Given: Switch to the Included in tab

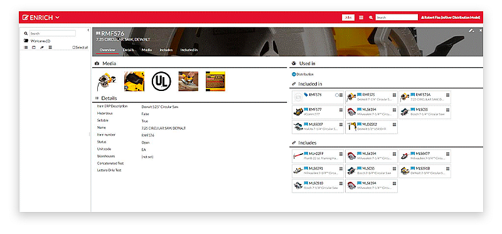Looking at the screenshot, I should (x=189, y=50).
